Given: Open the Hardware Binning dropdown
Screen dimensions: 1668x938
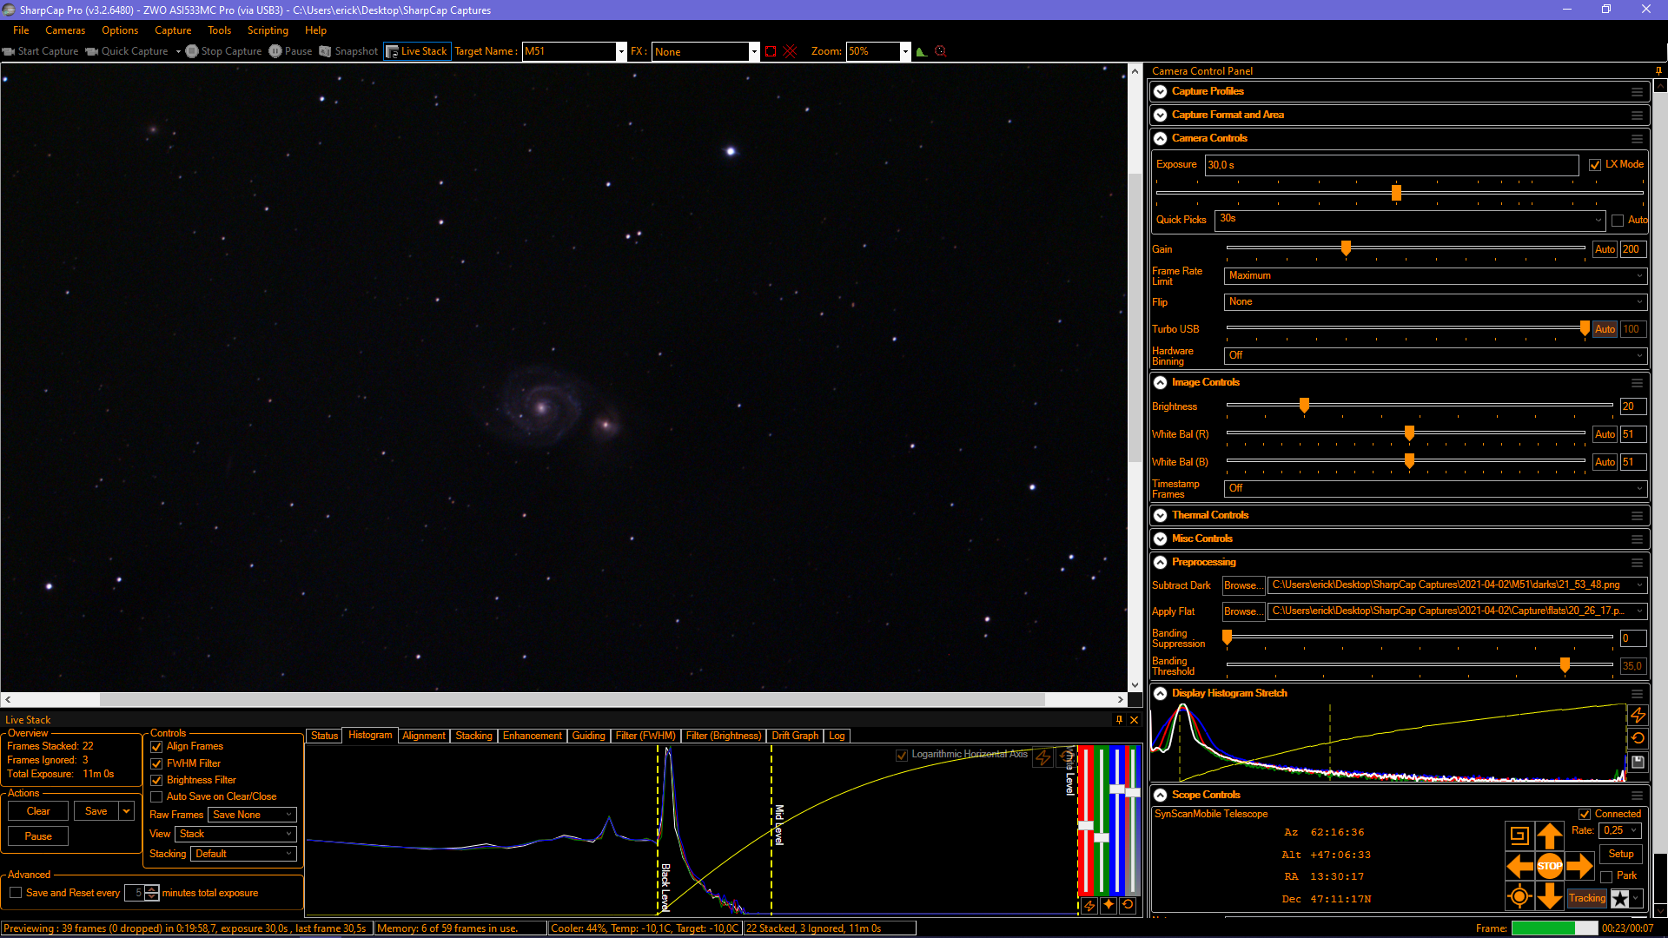Looking at the screenshot, I should coord(1435,356).
